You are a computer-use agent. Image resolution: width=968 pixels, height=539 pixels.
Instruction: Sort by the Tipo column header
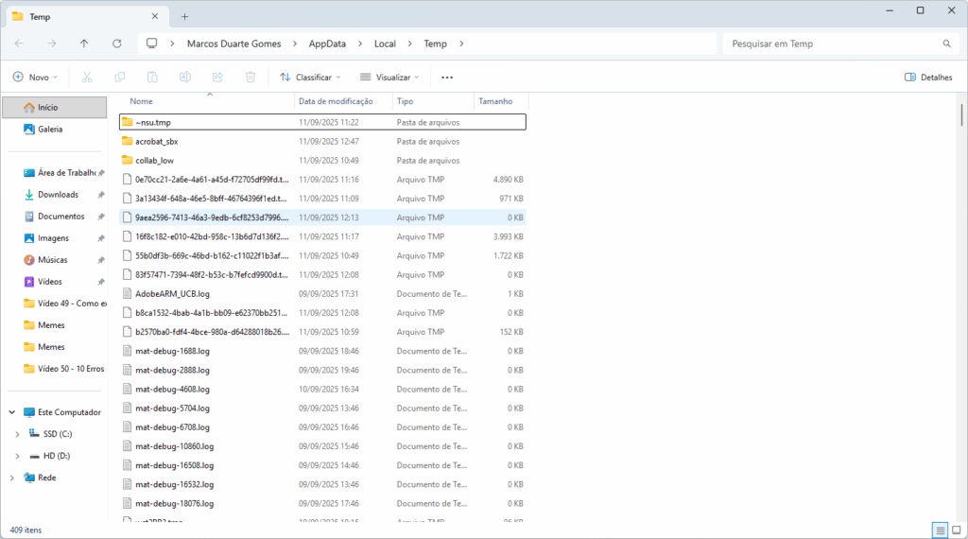(x=433, y=101)
